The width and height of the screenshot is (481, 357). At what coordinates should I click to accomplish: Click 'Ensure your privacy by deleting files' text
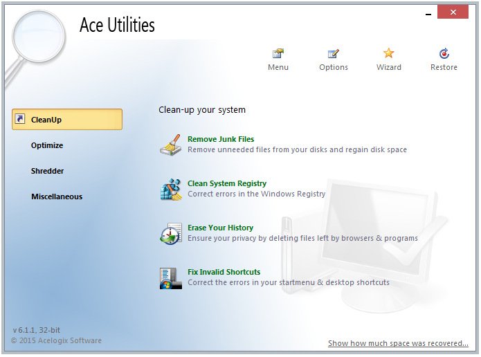pos(302,238)
